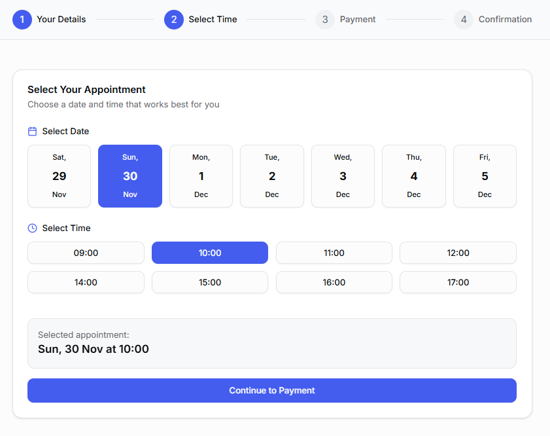Screen dimensions: 550x436
Task: Click the clock icon beside Select Time
Action: [x=32, y=228]
